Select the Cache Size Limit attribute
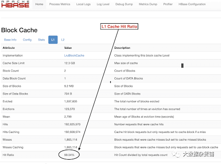 (13, 63)
